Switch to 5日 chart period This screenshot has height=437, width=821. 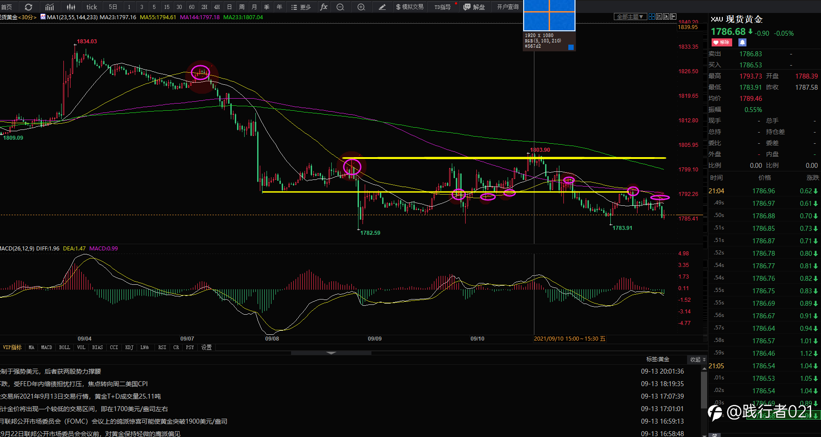pos(113,7)
